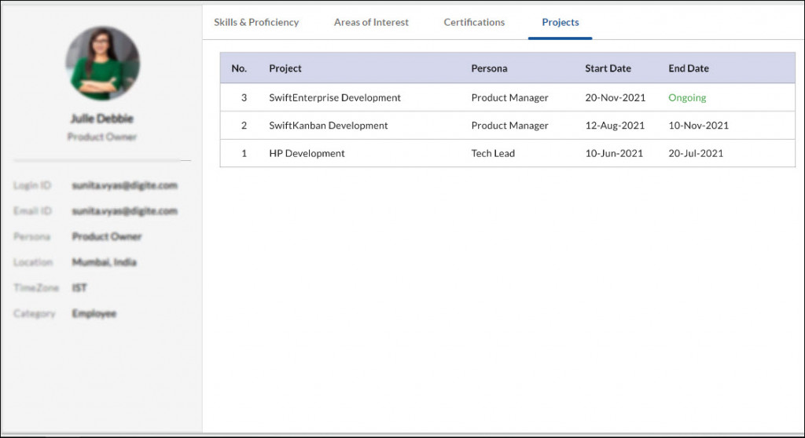
Task: Click start date 12-Aug-2021
Action: [615, 125]
